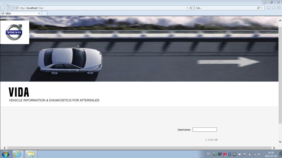282x158 pixels.
Task: Click the vertical scrollbar down arrow
Action: pyautogui.click(x=280, y=142)
